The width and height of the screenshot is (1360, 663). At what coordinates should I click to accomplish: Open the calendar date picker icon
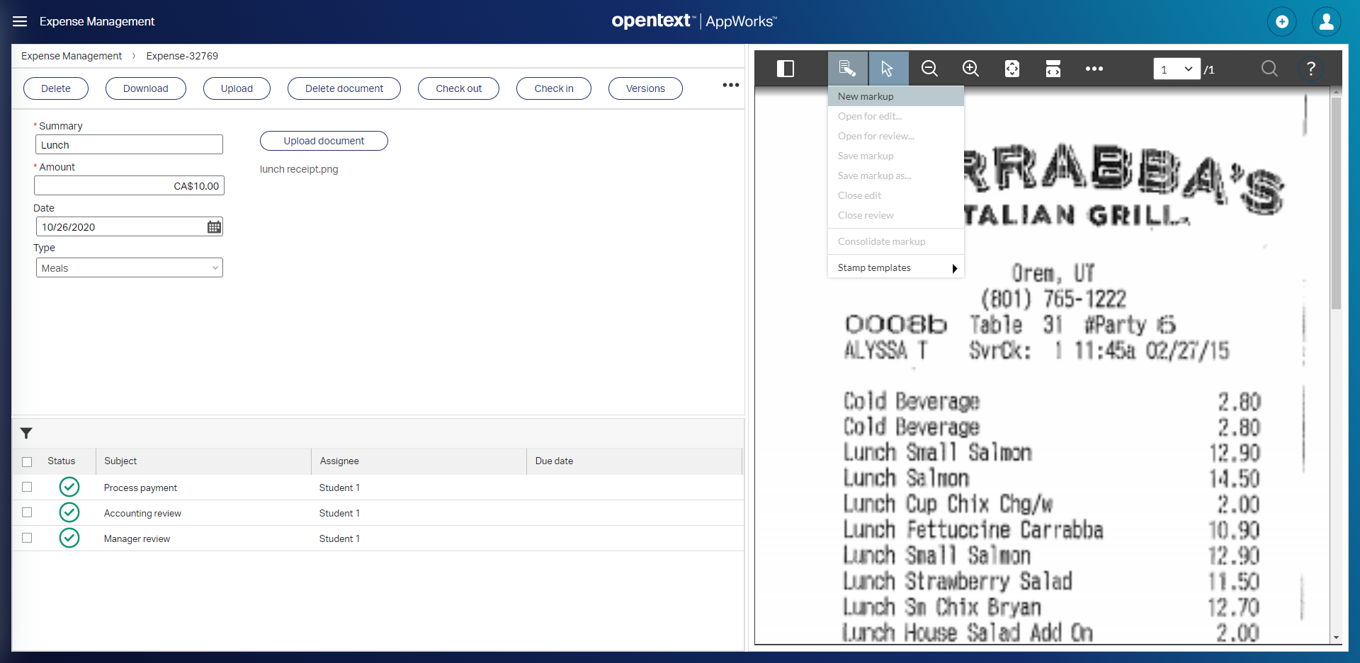click(214, 227)
